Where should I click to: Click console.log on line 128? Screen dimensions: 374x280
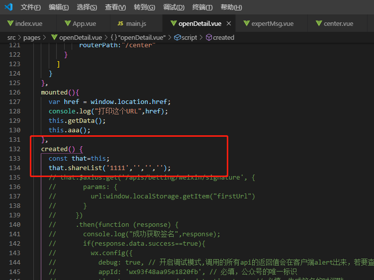(x=70, y=111)
